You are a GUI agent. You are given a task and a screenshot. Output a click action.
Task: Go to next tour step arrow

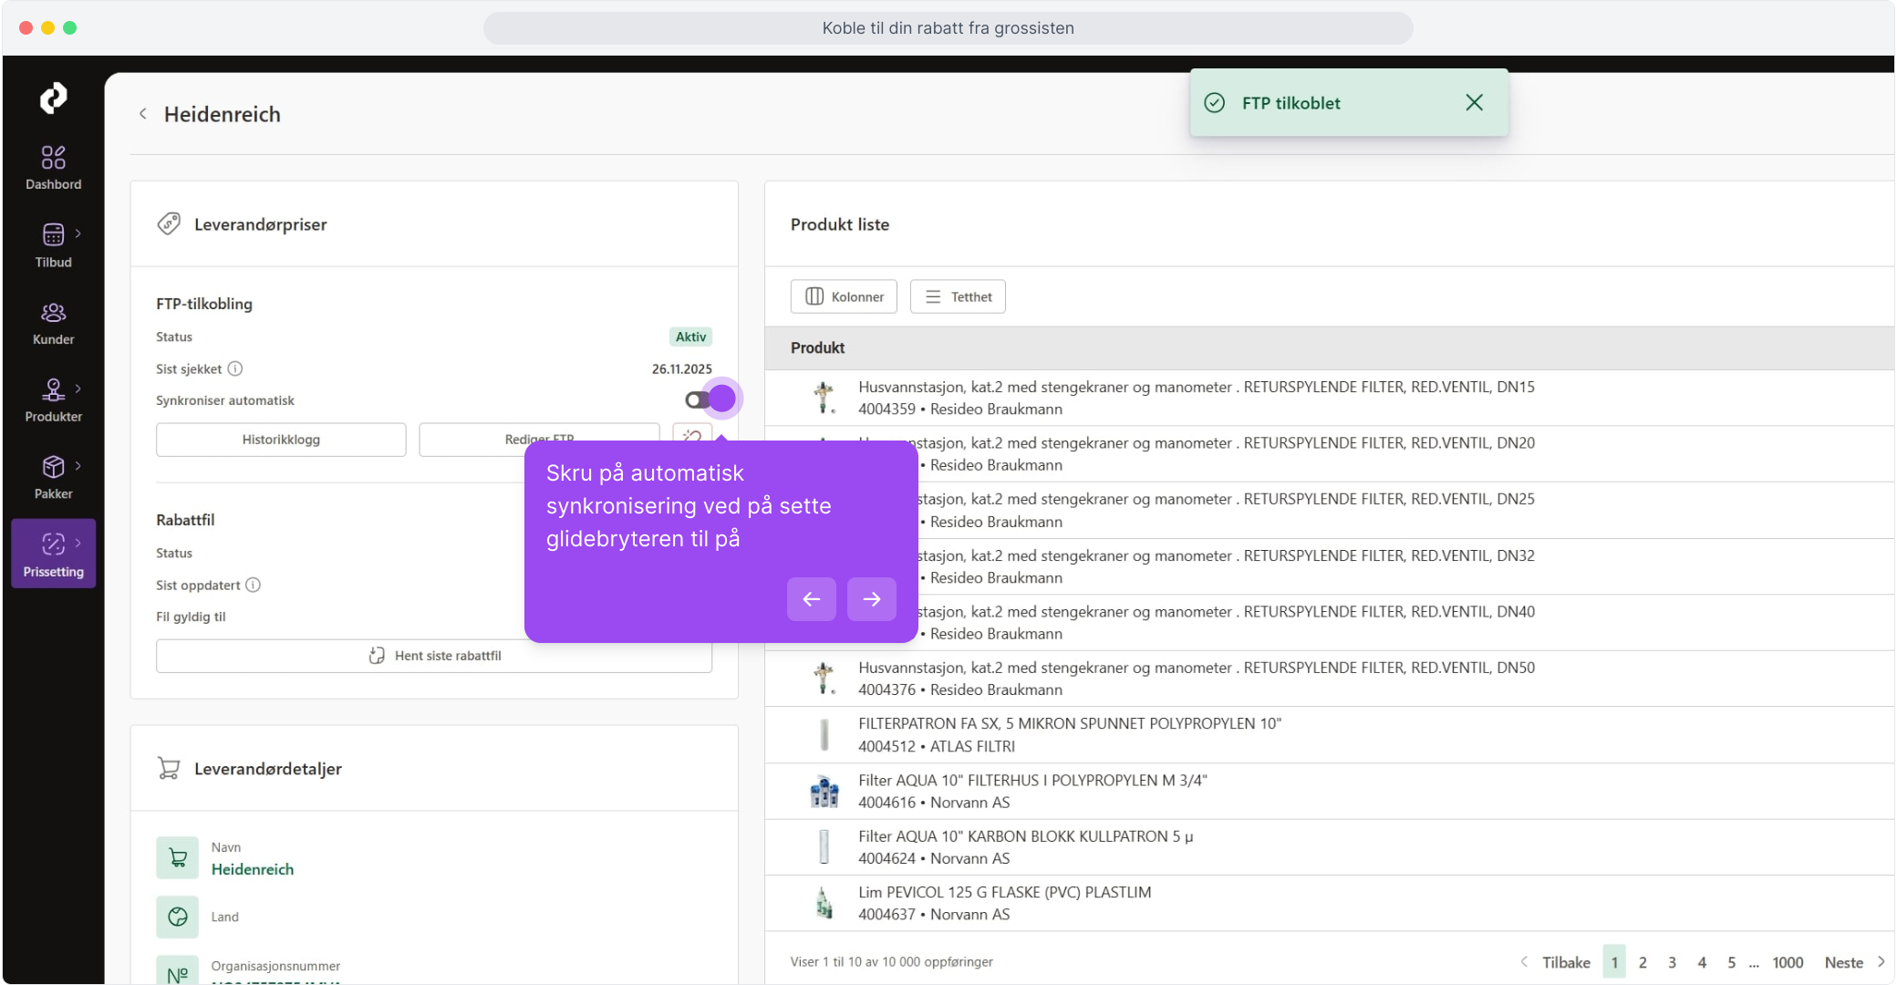pyautogui.click(x=872, y=599)
